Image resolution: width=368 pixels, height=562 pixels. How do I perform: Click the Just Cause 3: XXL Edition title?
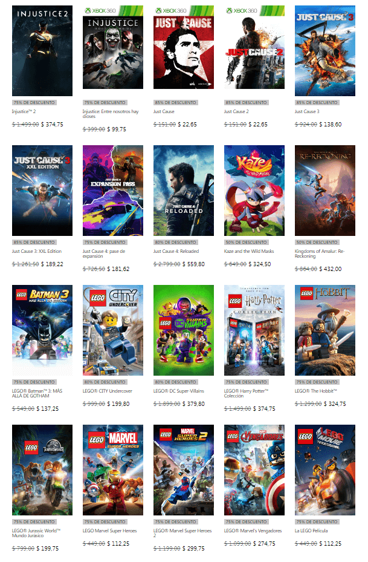coord(36,251)
